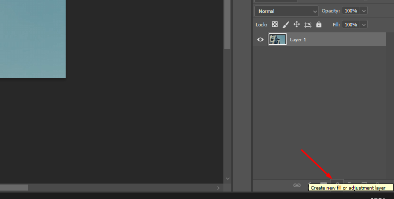This screenshot has height=199, width=394.
Task: Click the Fill 100% value field
Action: 350,24
